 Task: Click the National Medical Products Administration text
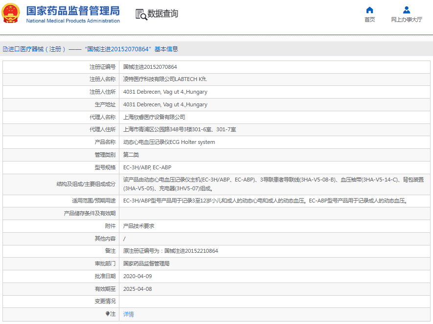[x=72, y=21]
